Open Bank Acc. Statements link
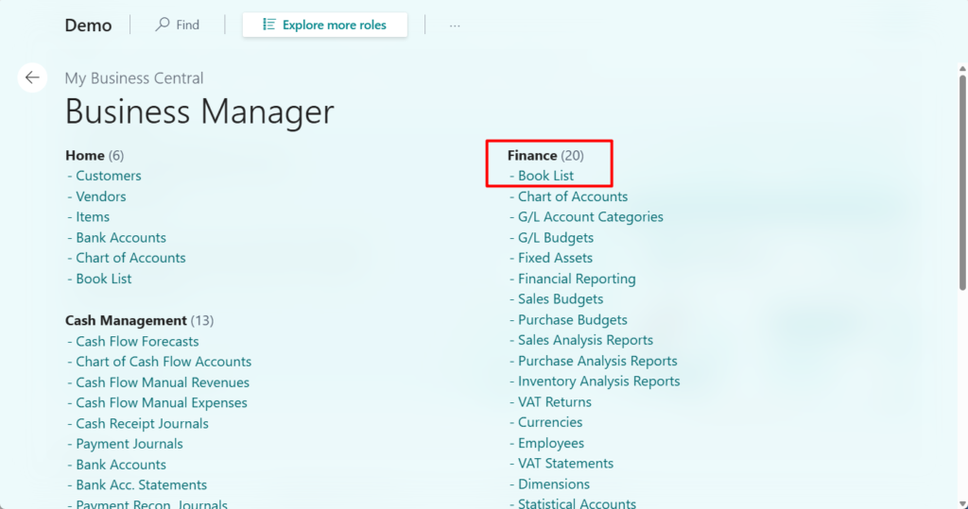Image resolution: width=968 pixels, height=509 pixels. coord(141,484)
